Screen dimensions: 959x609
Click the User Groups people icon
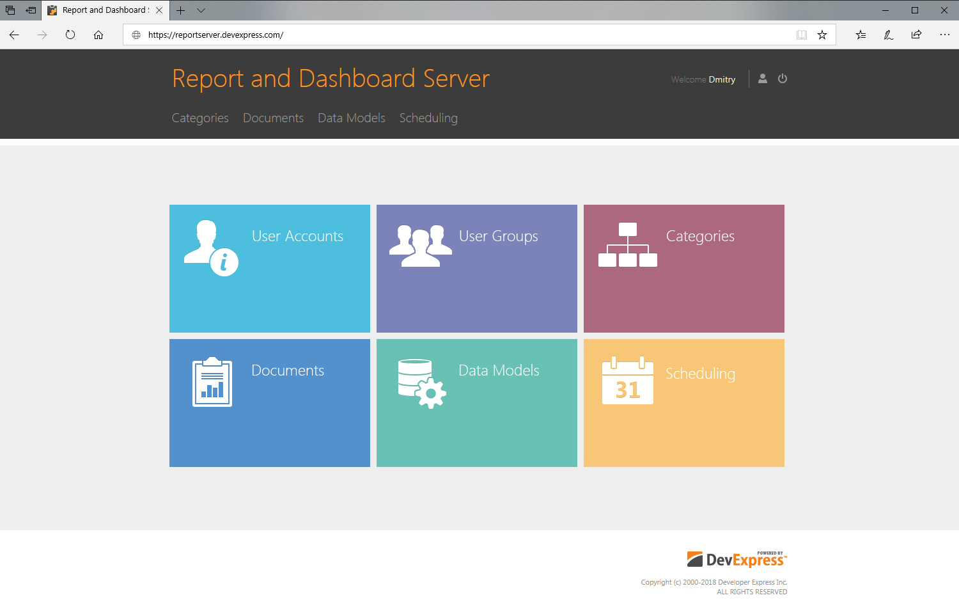421,246
